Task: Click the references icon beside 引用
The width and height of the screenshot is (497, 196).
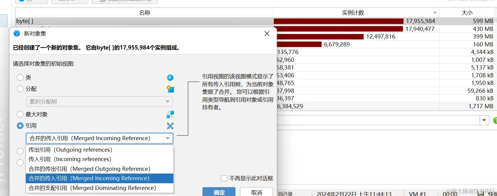Action: (x=170, y=126)
